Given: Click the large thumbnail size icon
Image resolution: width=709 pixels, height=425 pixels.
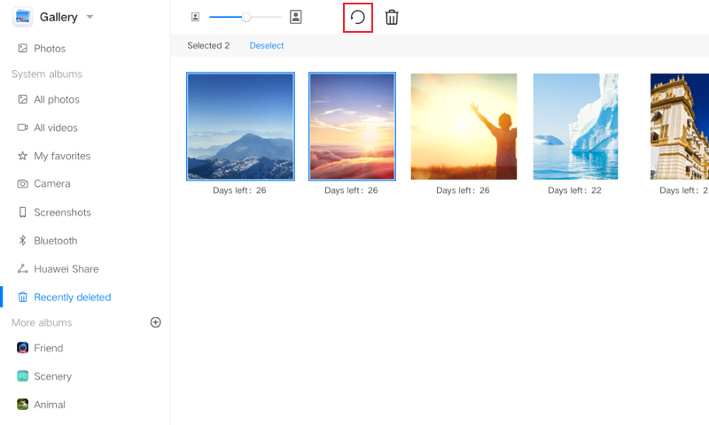Looking at the screenshot, I should (296, 17).
